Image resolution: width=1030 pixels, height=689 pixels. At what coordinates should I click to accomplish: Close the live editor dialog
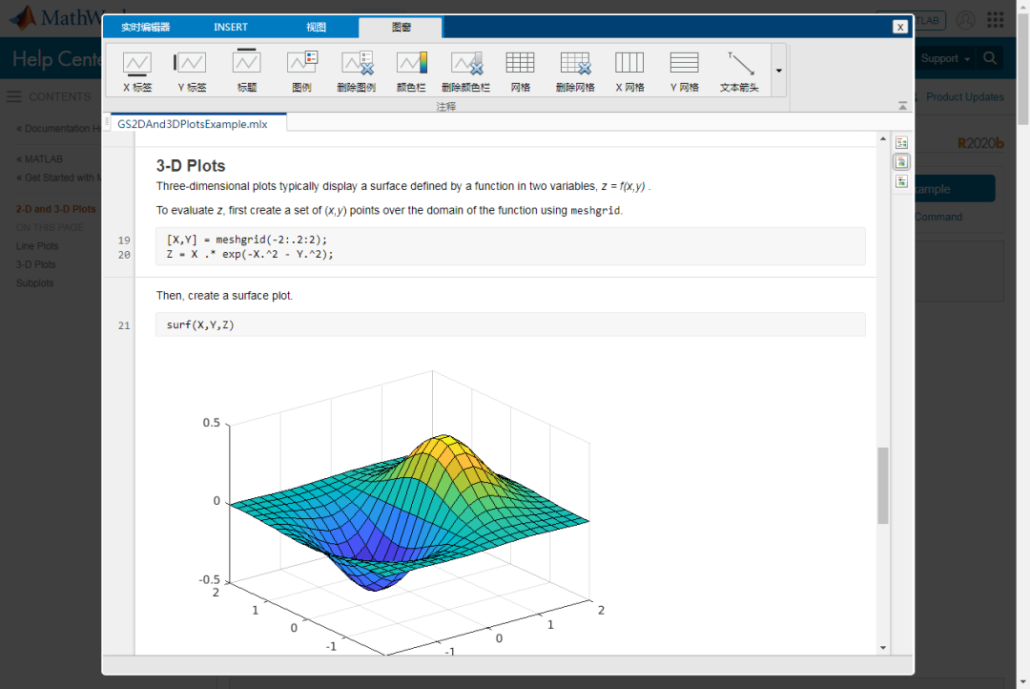[900, 27]
